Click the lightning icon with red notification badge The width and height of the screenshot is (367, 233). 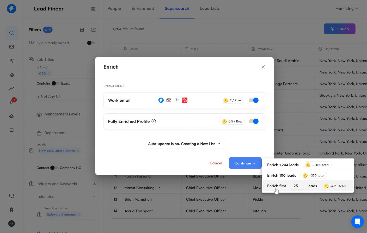click(11, 102)
